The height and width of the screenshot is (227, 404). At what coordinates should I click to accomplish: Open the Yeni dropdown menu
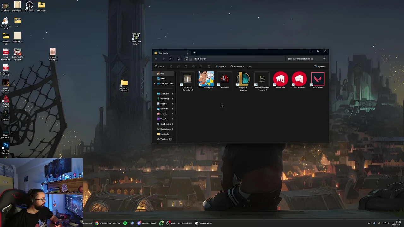pyautogui.click(x=159, y=67)
